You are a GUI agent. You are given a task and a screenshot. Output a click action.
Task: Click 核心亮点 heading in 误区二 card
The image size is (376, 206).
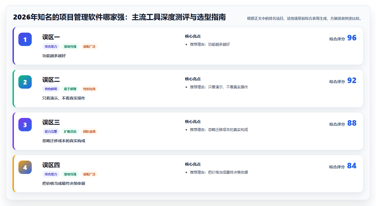tap(193, 79)
